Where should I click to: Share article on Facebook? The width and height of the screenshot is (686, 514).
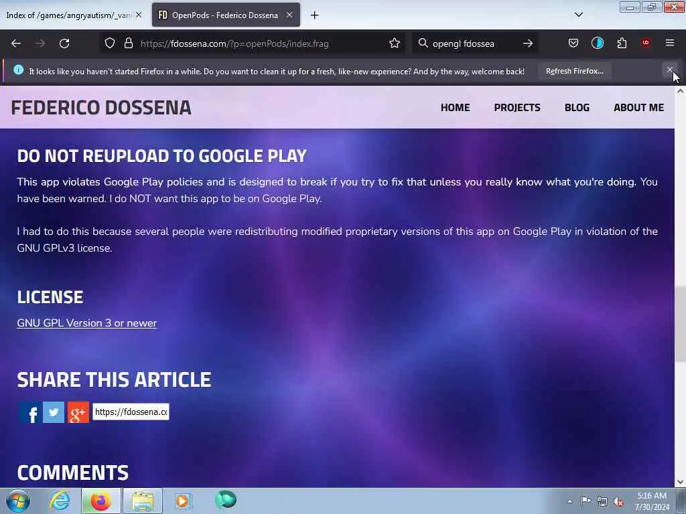tap(30, 412)
